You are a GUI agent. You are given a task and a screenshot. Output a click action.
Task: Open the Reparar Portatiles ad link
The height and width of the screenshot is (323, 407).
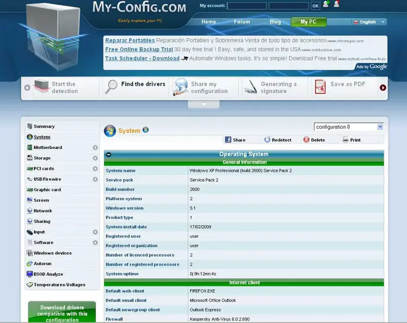click(x=130, y=40)
